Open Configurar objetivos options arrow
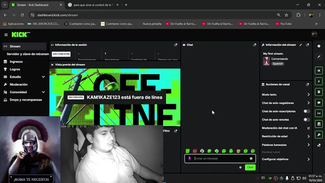 (308, 159)
